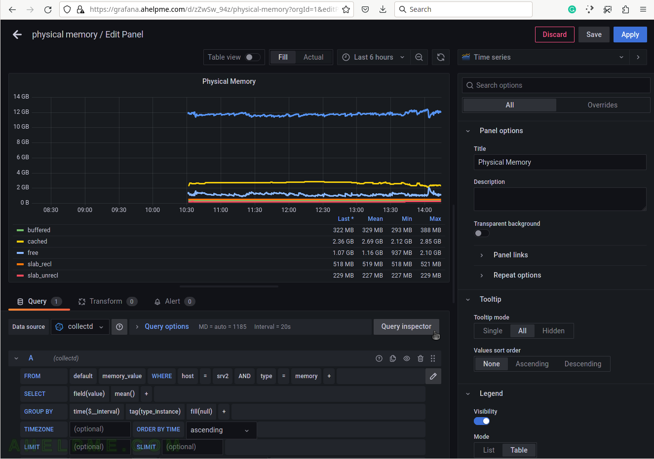Switch to the Transform tab
654x459 pixels.
click(x=108, y=301)
